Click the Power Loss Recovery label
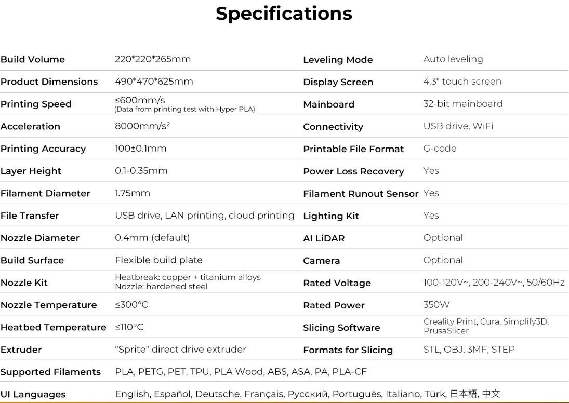The width and height of the screenshot is (569, 403). (353, 171)
